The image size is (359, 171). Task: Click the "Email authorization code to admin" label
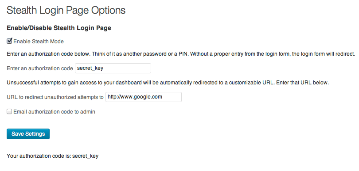click(x=54, y=112)
